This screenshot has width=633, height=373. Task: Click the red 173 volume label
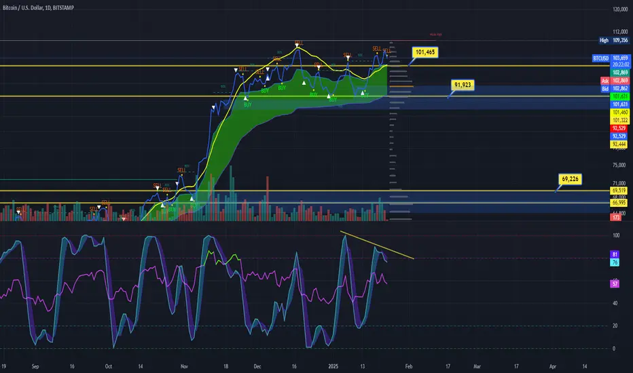[x=615, y=218]
